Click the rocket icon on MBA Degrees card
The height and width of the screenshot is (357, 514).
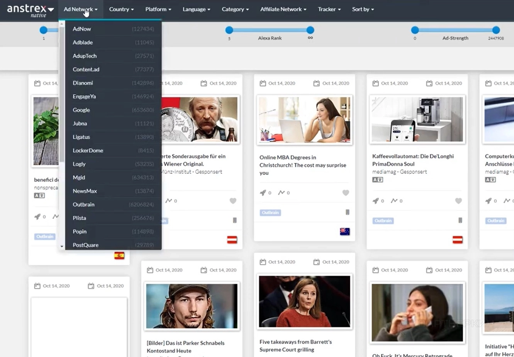(263, 193)
